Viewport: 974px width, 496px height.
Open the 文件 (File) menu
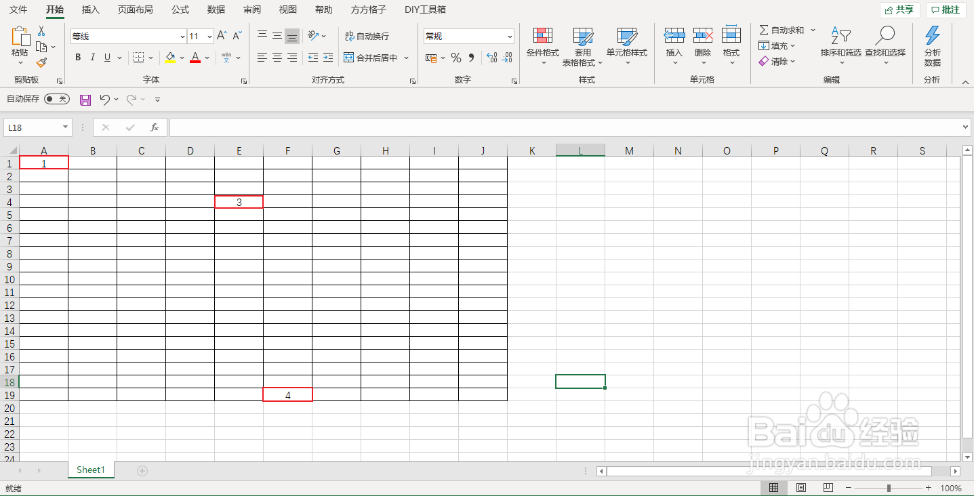(18, 10)
